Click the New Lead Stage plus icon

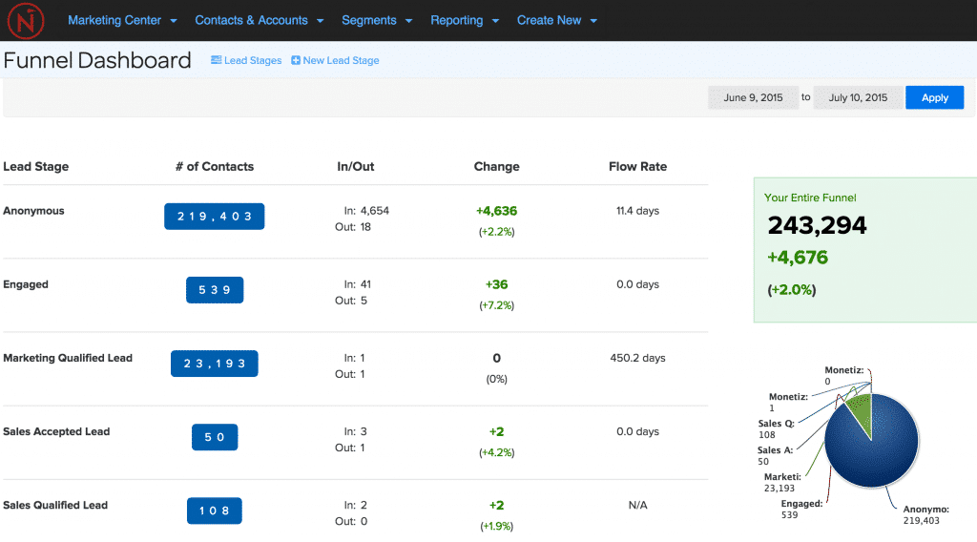[x=296, y=60]
